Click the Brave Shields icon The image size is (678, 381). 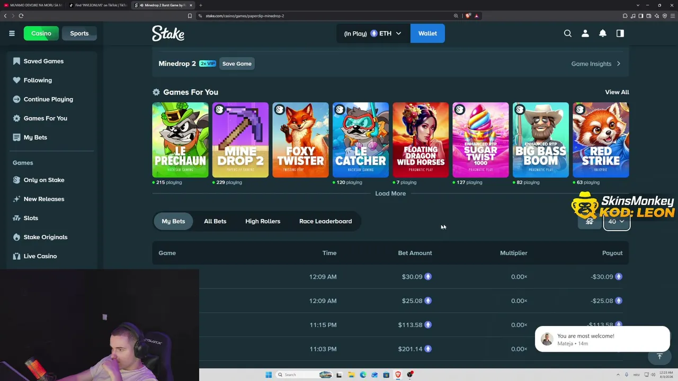point(468,16)
